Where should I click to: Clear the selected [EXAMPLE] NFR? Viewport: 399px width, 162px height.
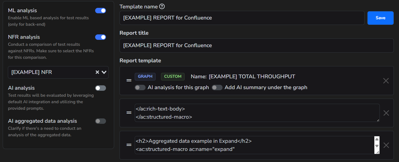point(97,72)
